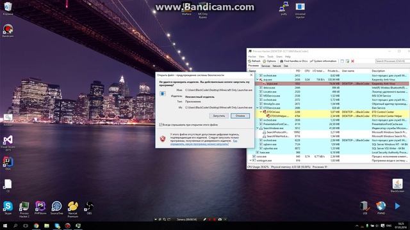Open System information in Process Hacker
This screenshot has width=410, height=230.
323,61
